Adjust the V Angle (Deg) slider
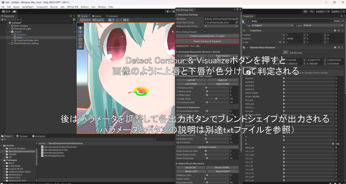The height and width of the screenshot is (184, 346). tap(216, 99)
